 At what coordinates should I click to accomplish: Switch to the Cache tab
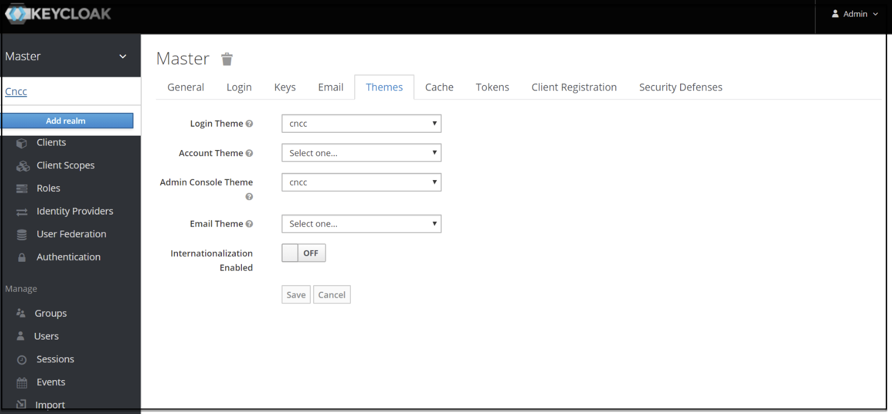[x=439, y=87]
